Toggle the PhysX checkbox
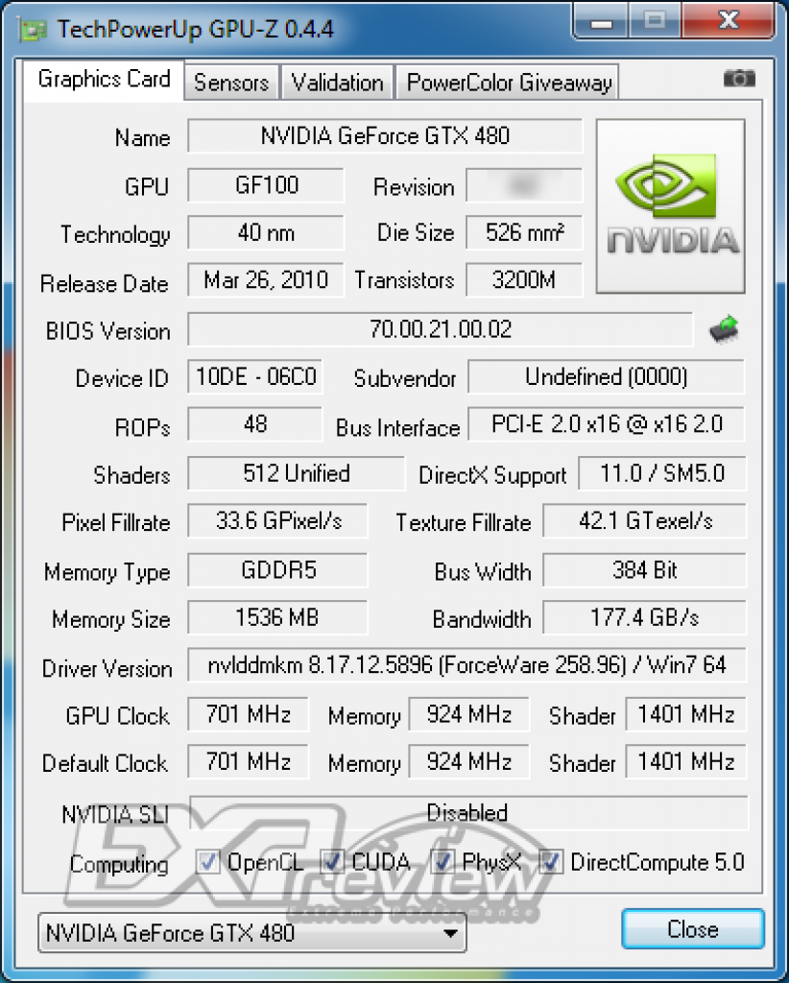This screenshot has width=789, height=983. (x=442, y=862)
